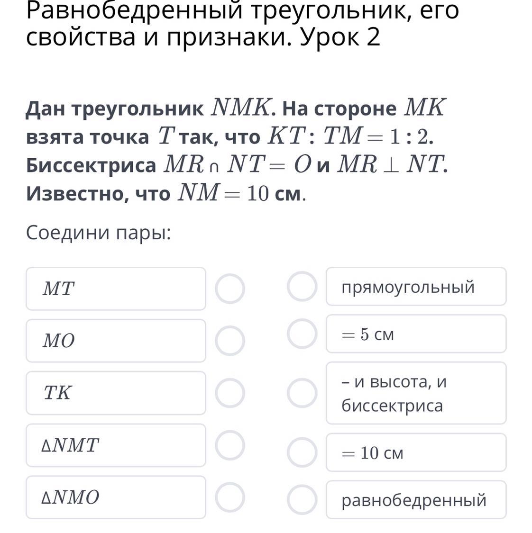Select the radio circle beside ΔNMT
532x533 pixels.
point(230,445)
